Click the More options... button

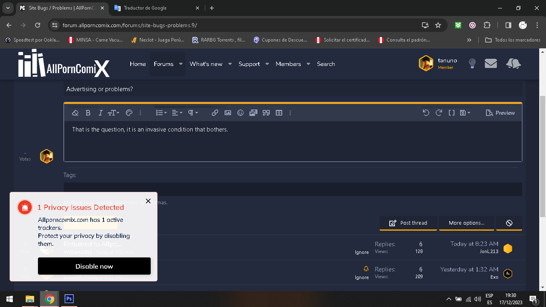coord(466,223)
